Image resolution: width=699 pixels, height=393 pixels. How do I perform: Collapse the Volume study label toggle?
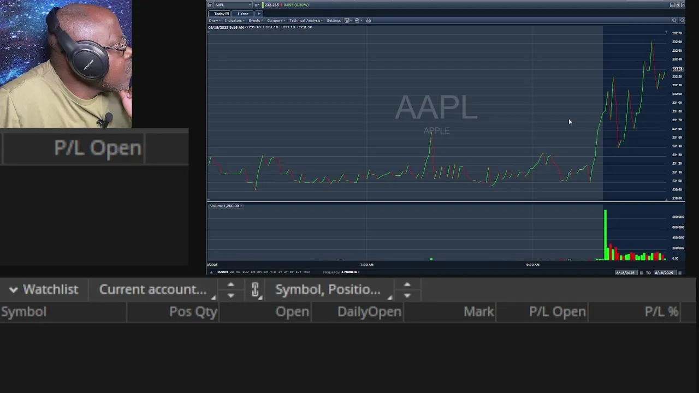click(x=241, y=206)
